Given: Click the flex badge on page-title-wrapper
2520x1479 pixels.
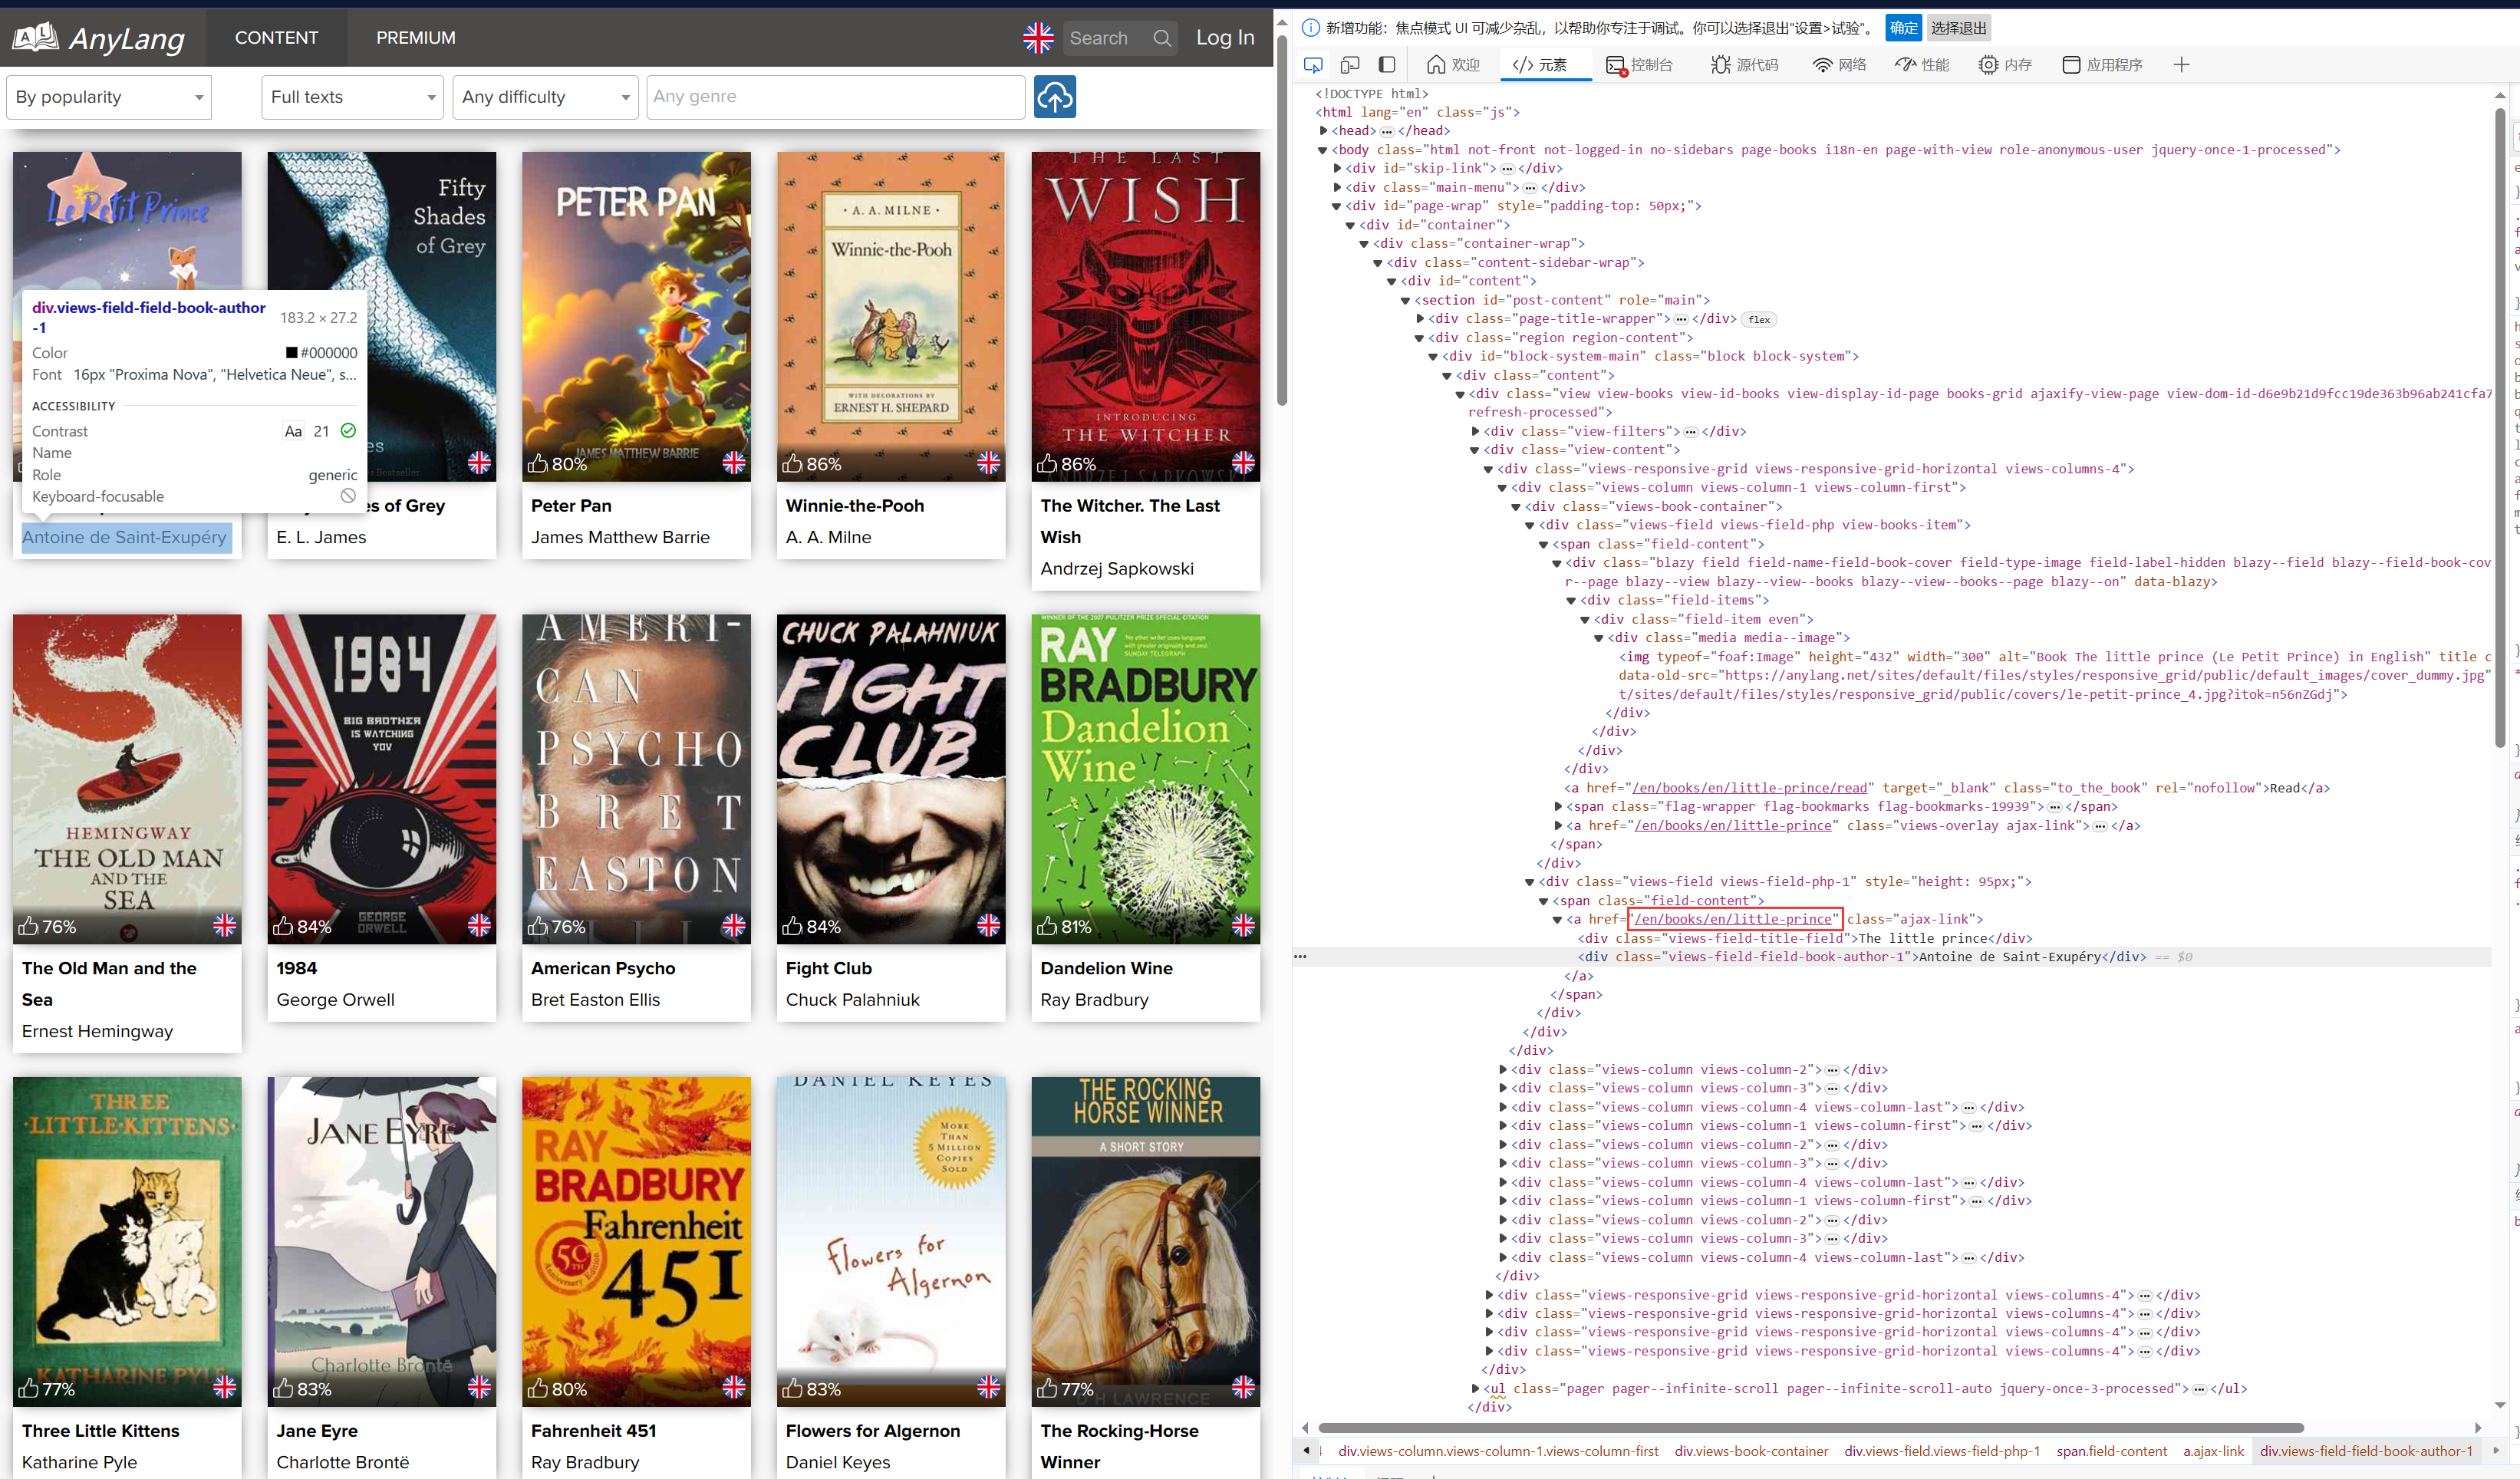Looking at the screenshot, I should tap(1759, 320).
